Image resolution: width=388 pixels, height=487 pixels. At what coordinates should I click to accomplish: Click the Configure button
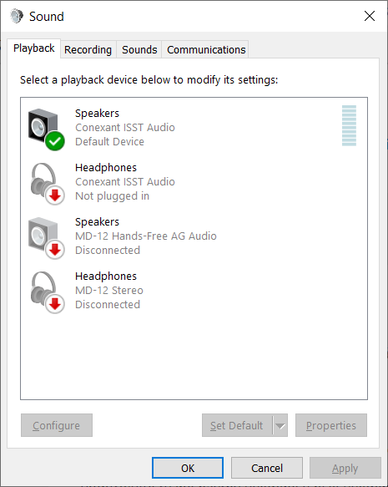pyautogui.click(x=57, y=425)
